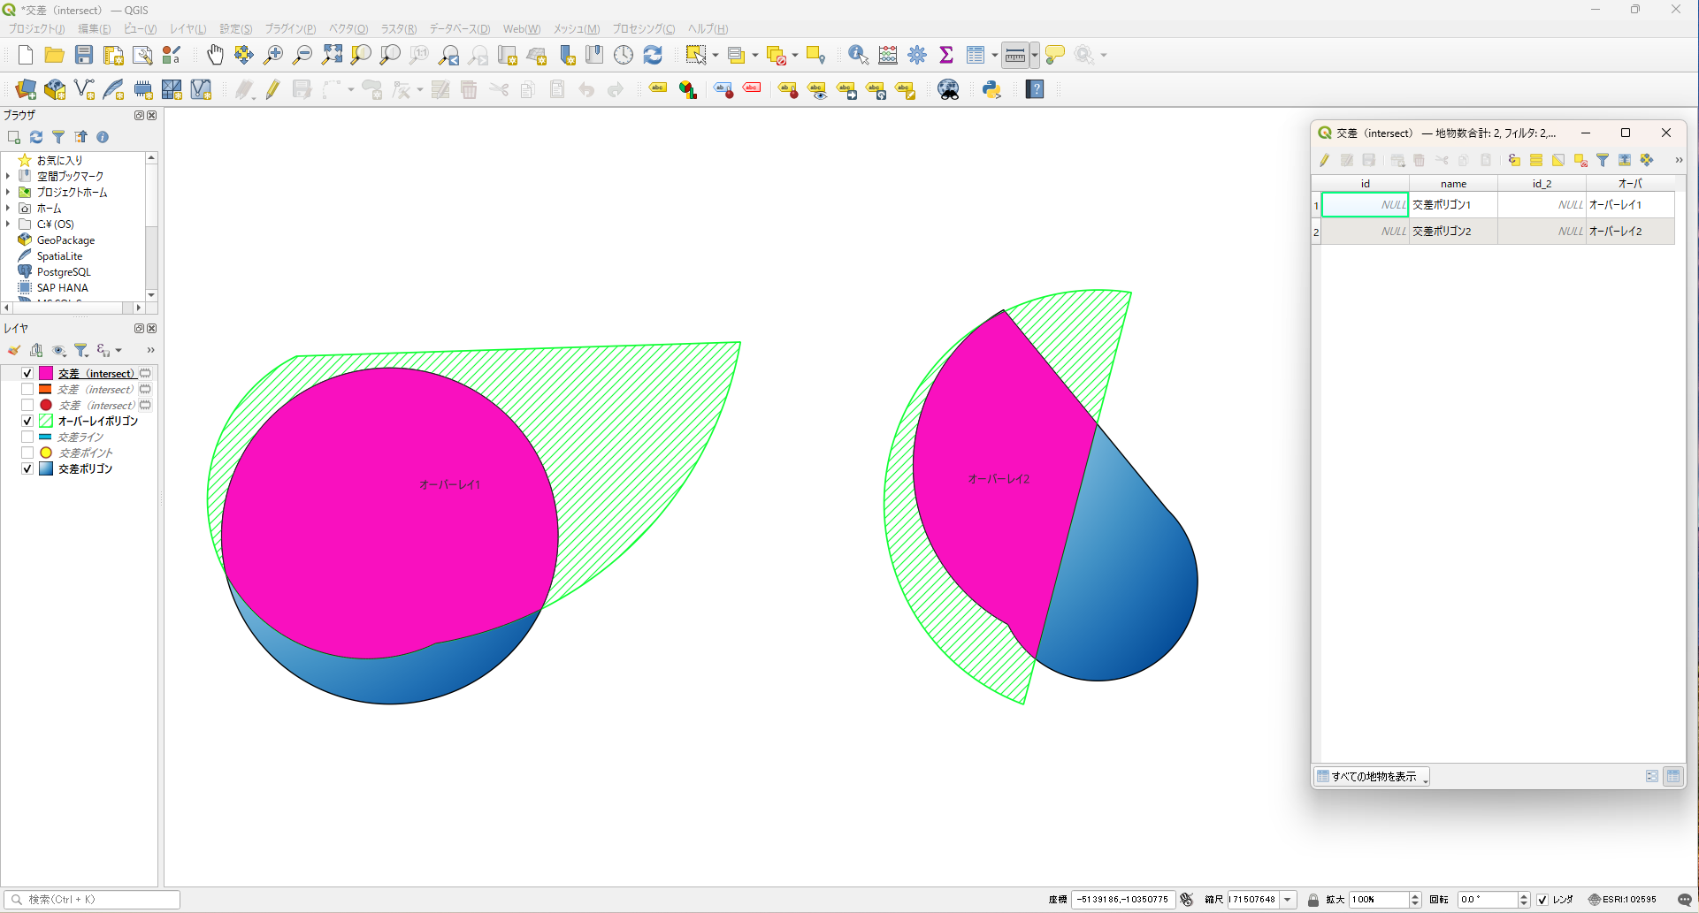Open the プロセシング menu
The height and width of the screenshot is (913, 1699).
click(x=643, y=29)
